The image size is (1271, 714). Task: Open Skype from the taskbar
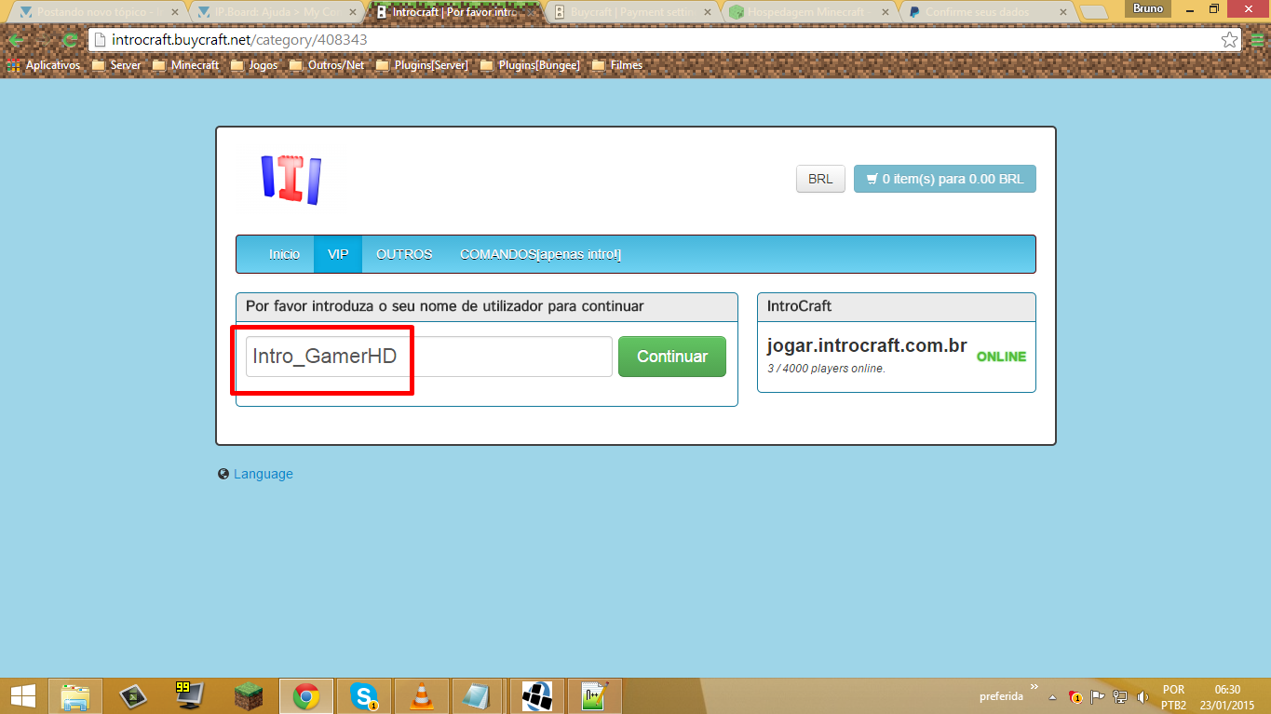point(363,695)
